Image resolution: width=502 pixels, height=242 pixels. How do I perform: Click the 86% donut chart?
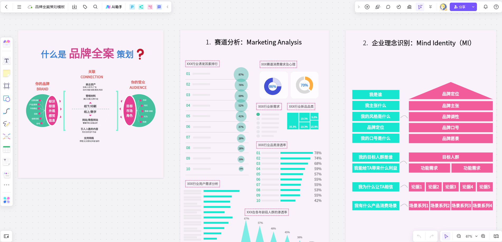click(273, 86)
